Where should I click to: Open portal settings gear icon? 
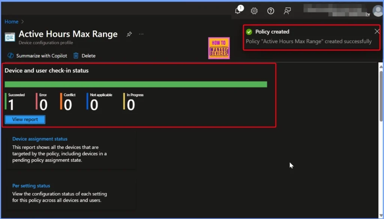click(254, 11)
